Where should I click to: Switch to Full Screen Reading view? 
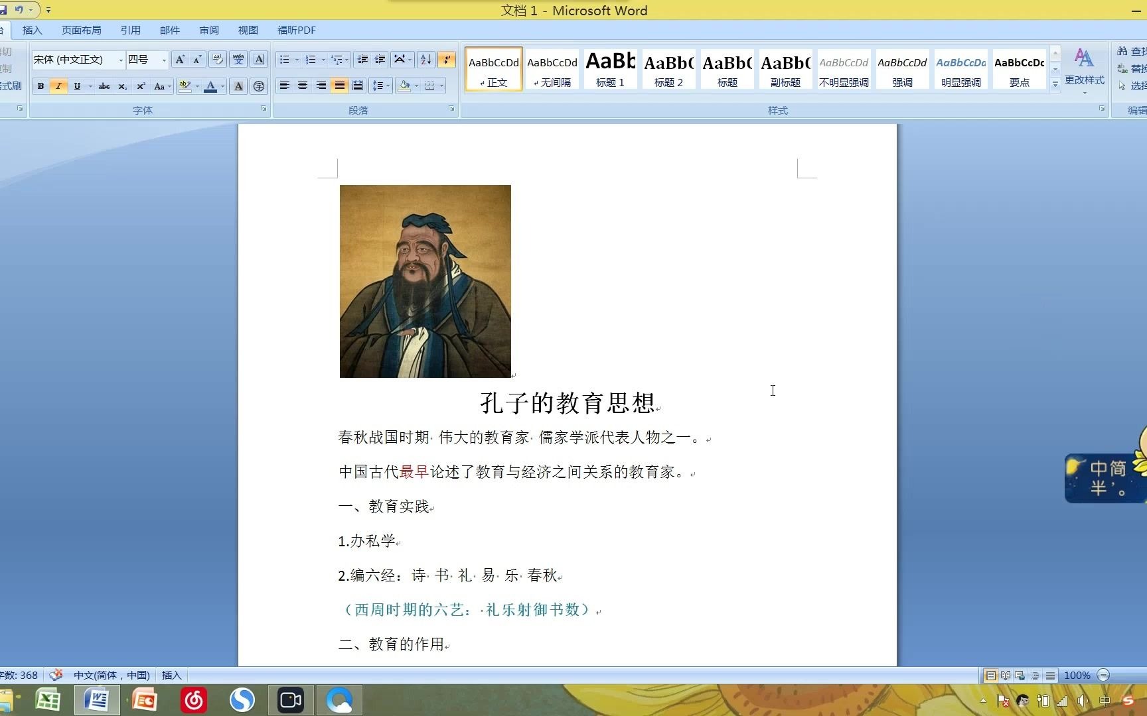pos(1006,676)
